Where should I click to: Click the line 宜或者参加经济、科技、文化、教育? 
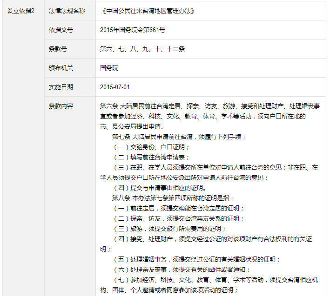pyautogui.click(x=203, y=116)
